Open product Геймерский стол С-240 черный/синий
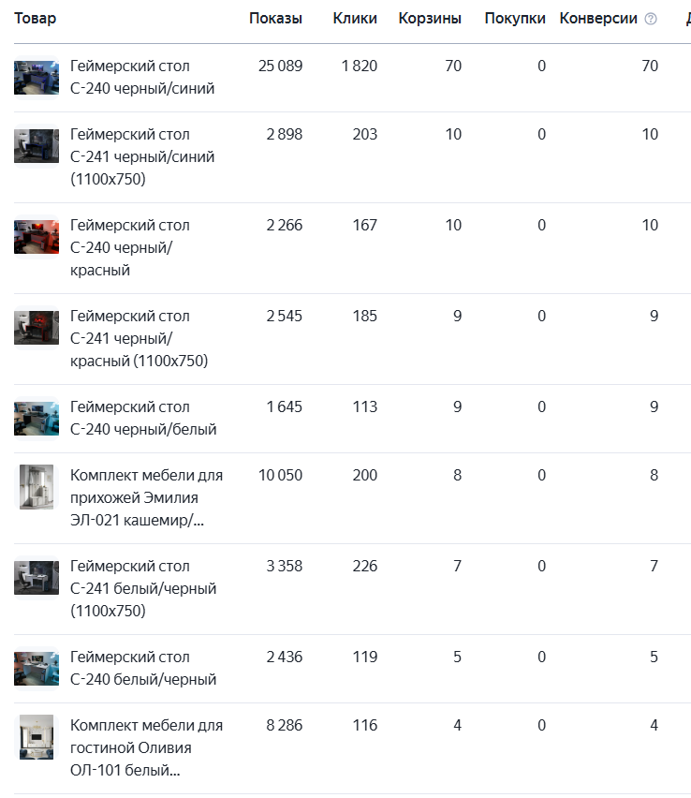Image resolution: width=691 pixels, height=798 pixels. point(142,77)
